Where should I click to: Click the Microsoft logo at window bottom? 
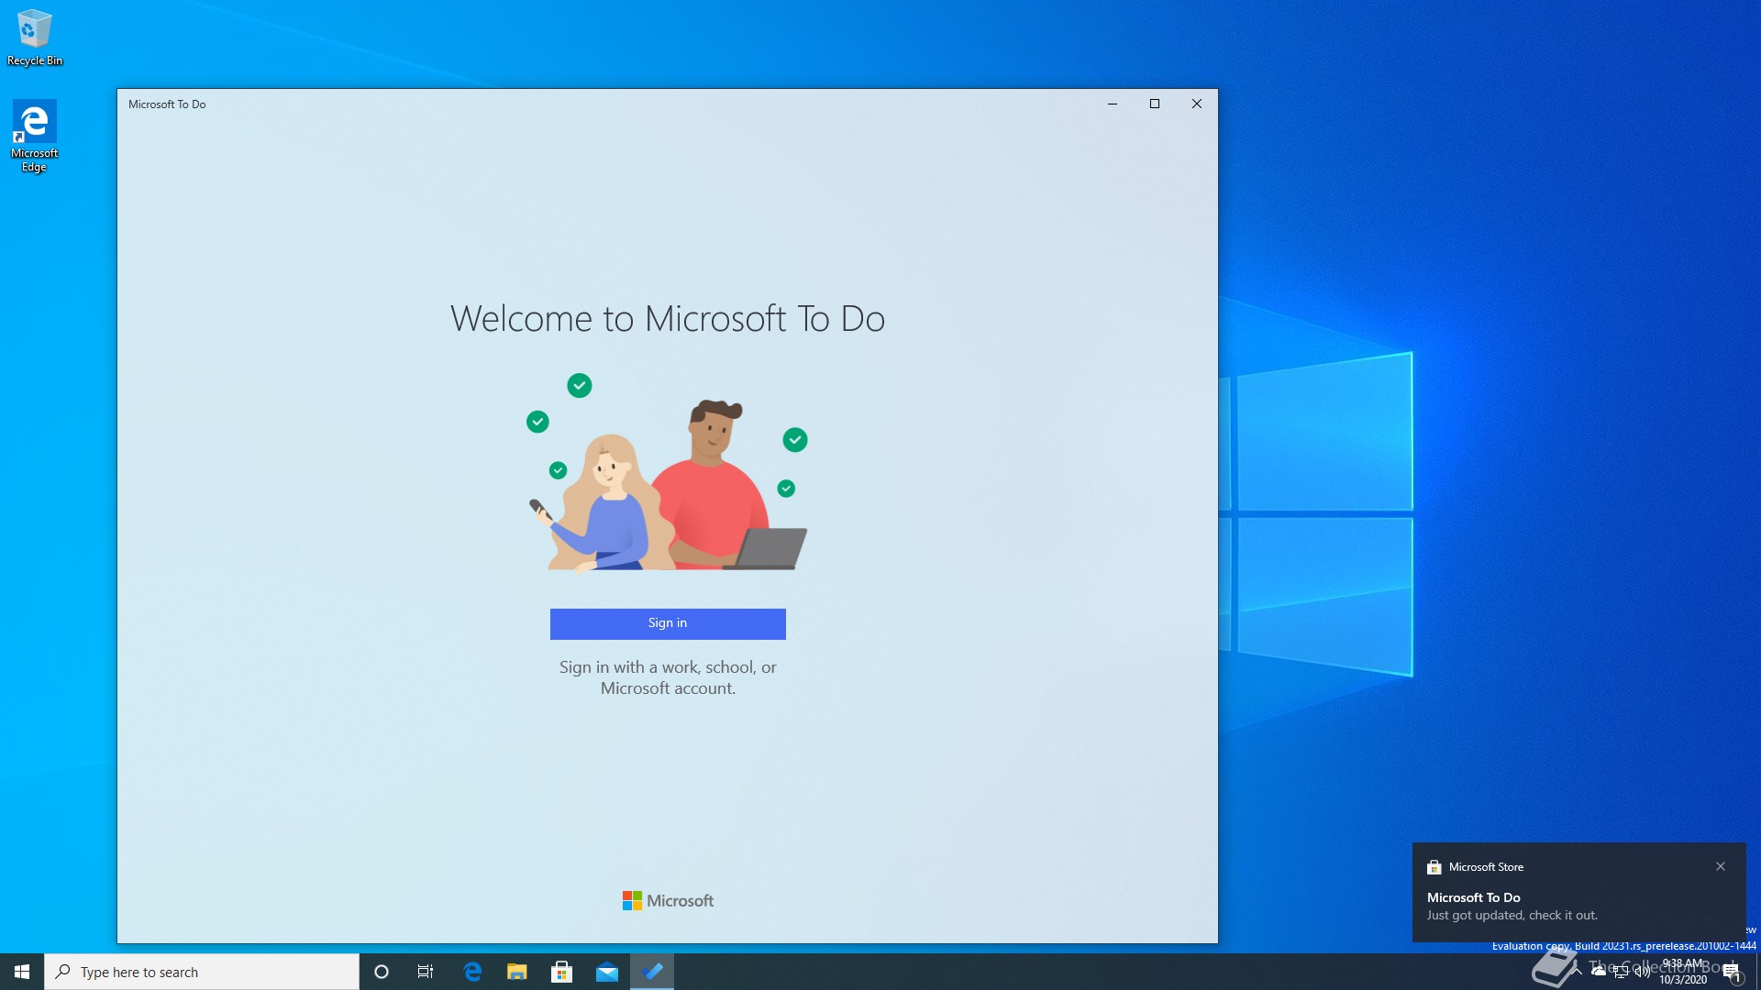click(x=668, y=901)
